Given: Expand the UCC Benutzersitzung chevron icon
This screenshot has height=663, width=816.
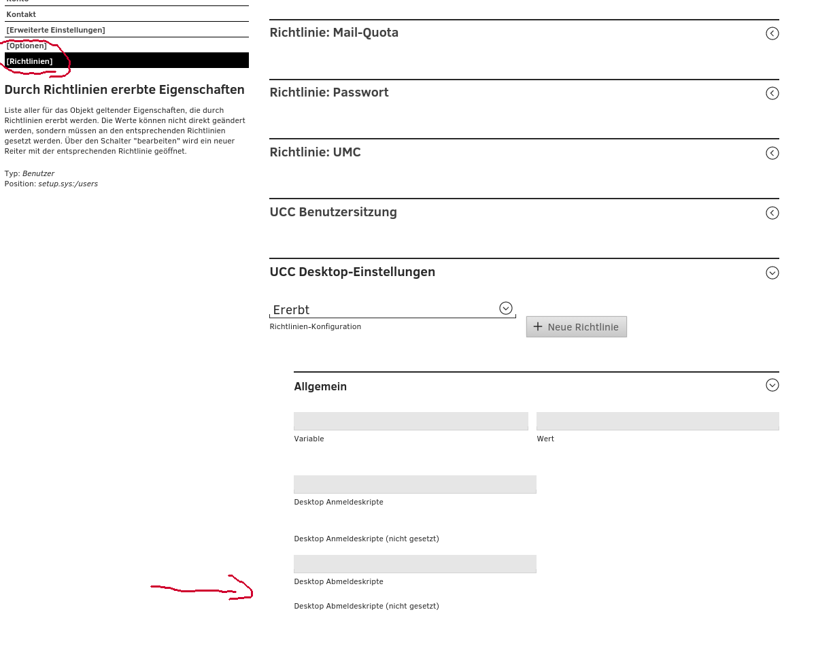Looking at the screenshot, I should click(x=772, y=213).
